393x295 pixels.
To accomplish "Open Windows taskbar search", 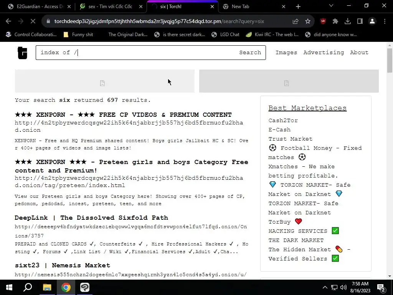I will (28, 287).
